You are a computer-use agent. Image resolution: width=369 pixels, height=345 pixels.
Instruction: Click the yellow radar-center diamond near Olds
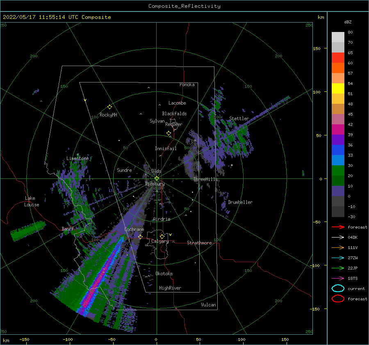(x=157, y=178)
